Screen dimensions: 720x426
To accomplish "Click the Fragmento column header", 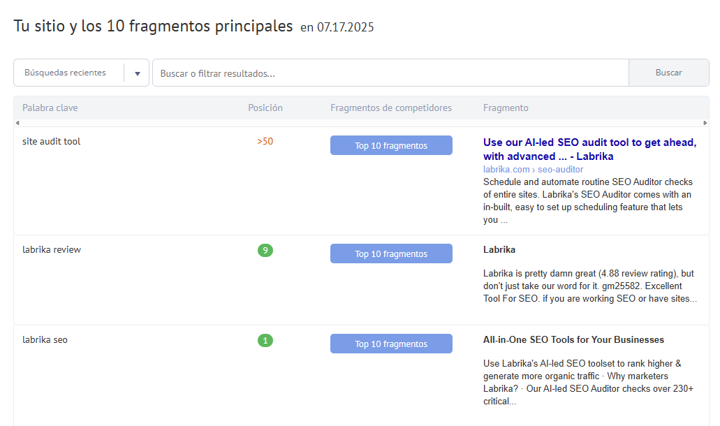I will (506, 108).
